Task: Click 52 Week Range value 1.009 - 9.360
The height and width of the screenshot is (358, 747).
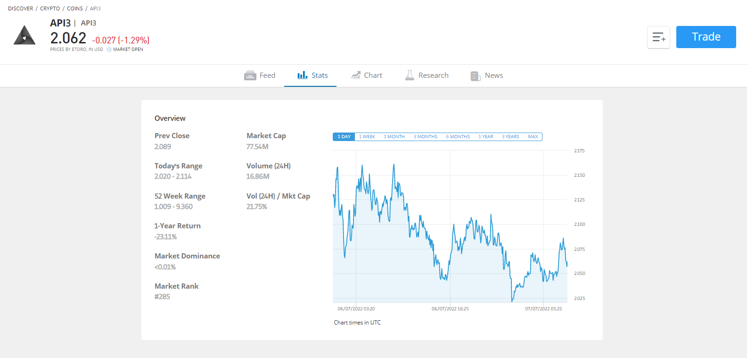Action: point(173,207)
